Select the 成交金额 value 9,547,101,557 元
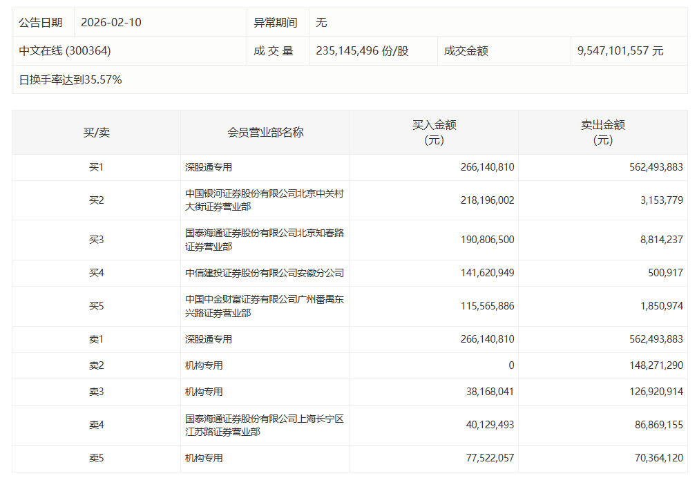 pyautogui.click(x=620, y=50)
